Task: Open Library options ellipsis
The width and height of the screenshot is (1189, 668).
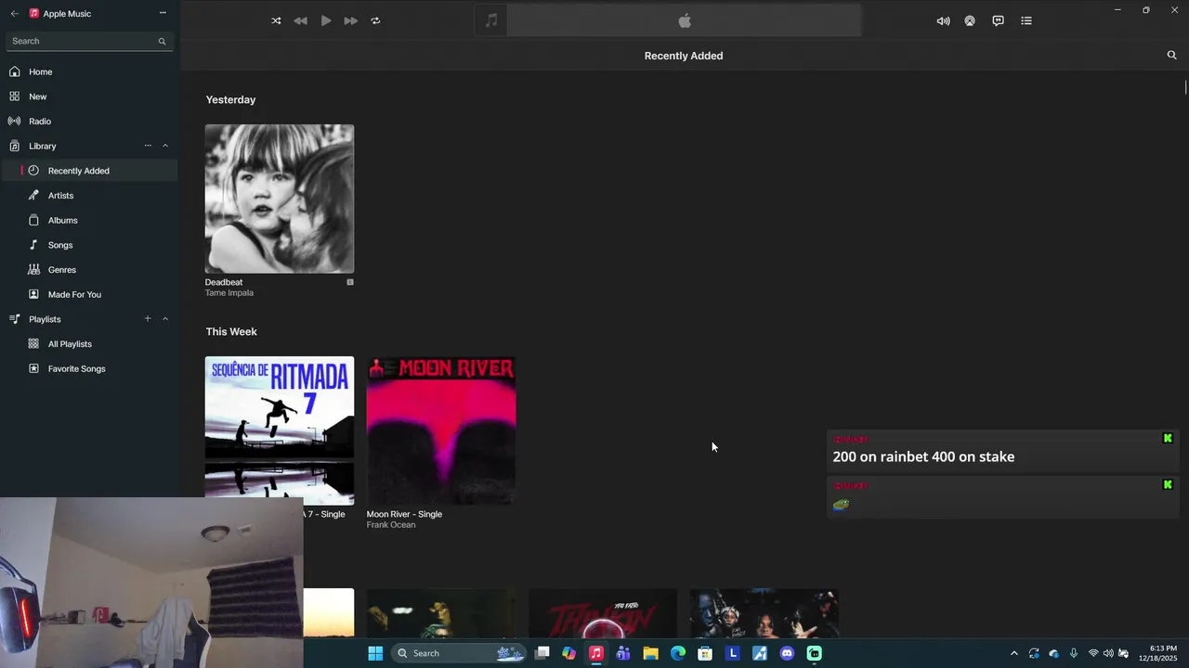Action: tap(148, 146)
